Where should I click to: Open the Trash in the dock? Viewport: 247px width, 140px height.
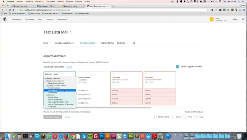[x=239, y=136]
